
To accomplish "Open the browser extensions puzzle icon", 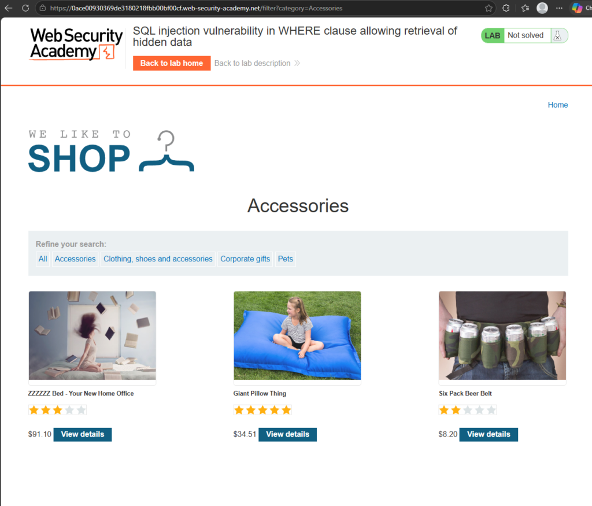I will coord(506,8).
